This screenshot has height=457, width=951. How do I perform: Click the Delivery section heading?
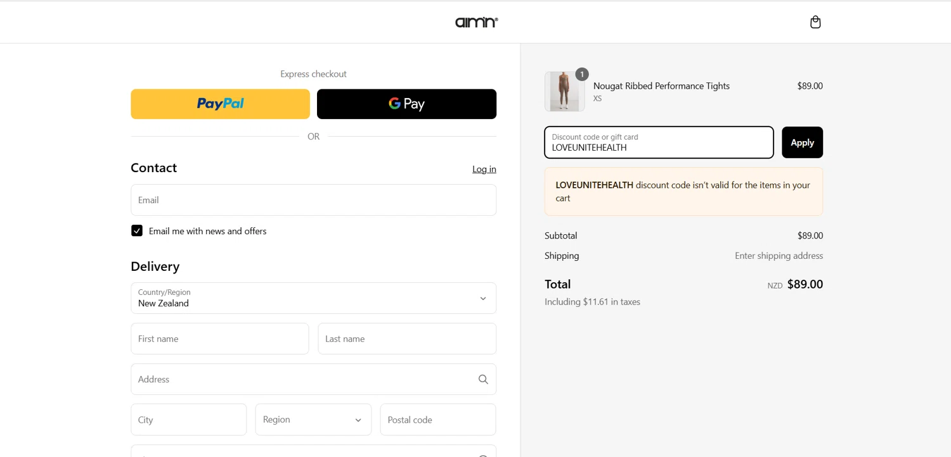tap(155, 266)
